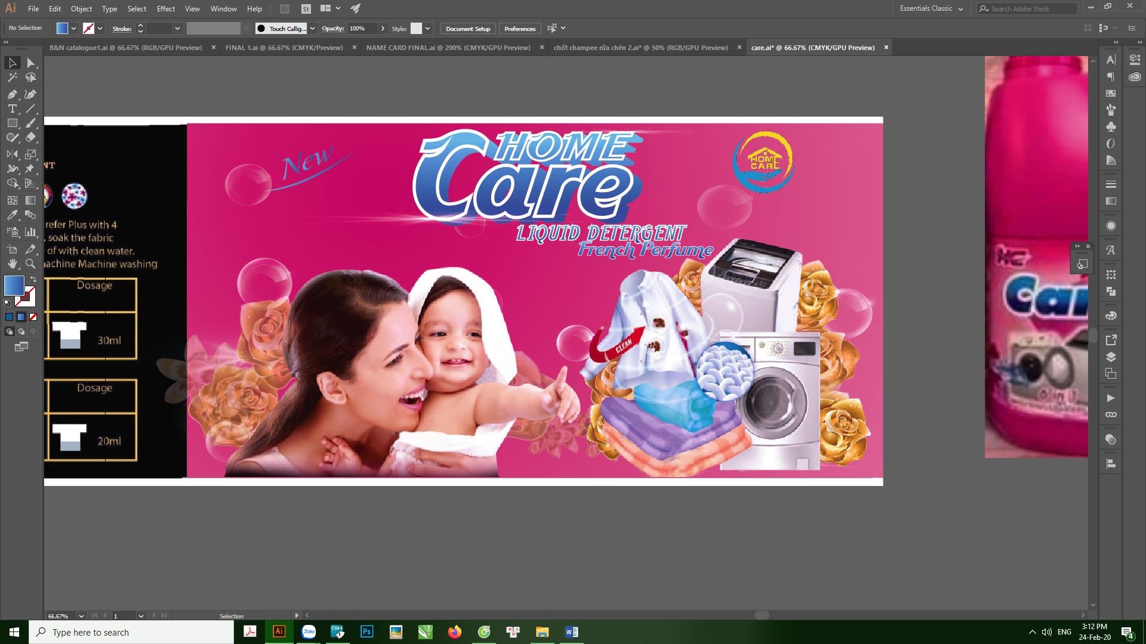Image resolution: width=1146 pixels, height=644 pixels.
Task: Select the Direct Selection tool
Action: click(31, 63)
